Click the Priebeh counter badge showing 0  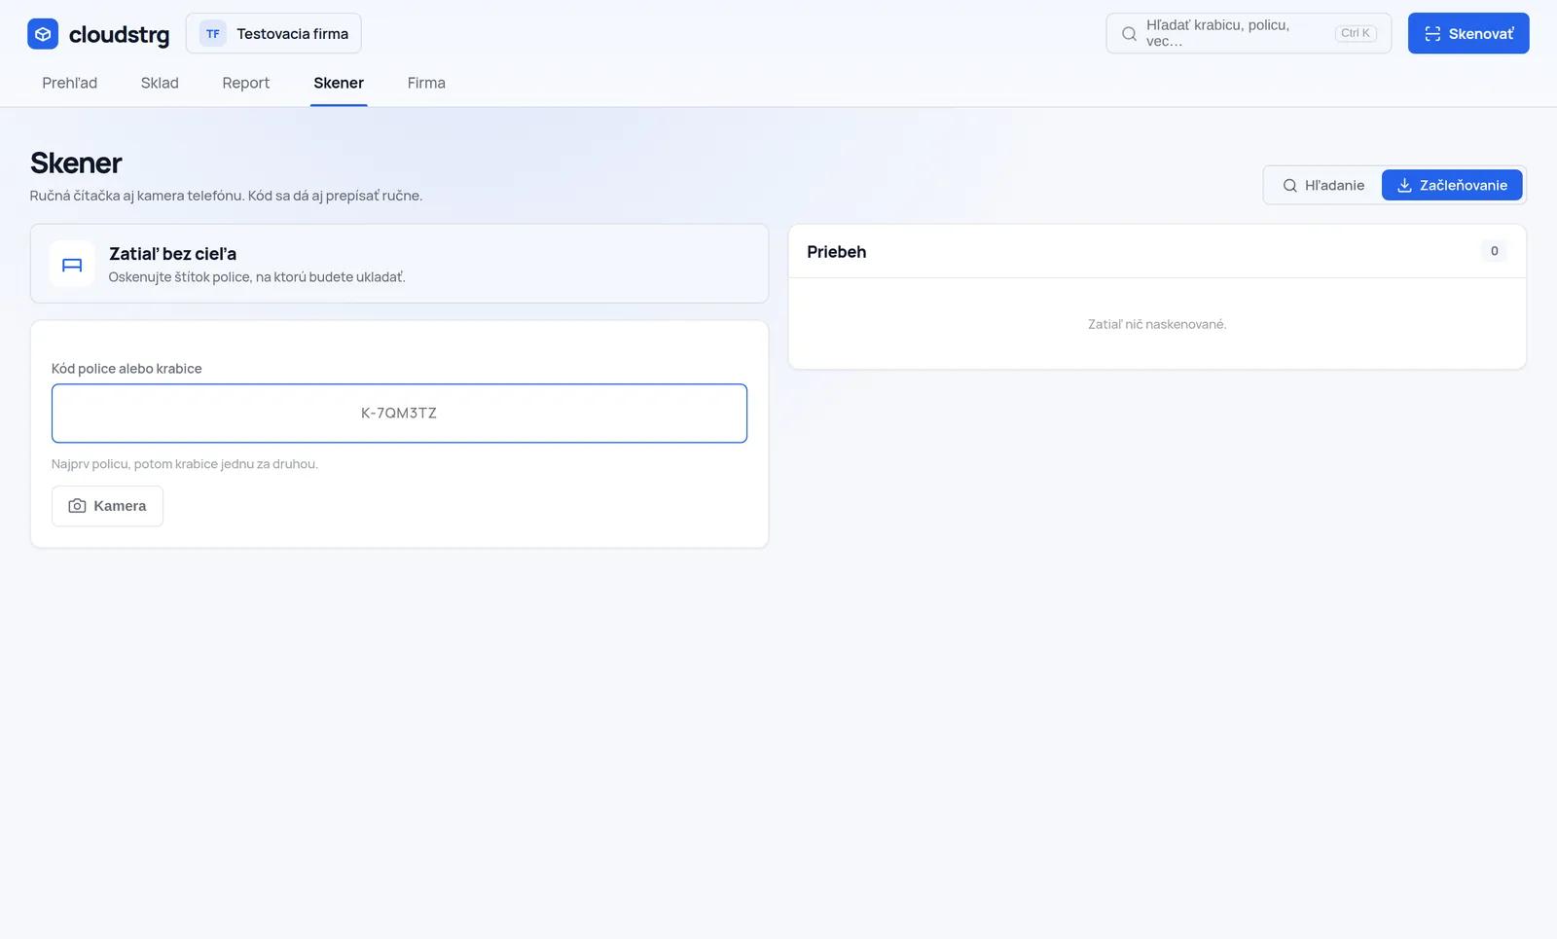1495,251
